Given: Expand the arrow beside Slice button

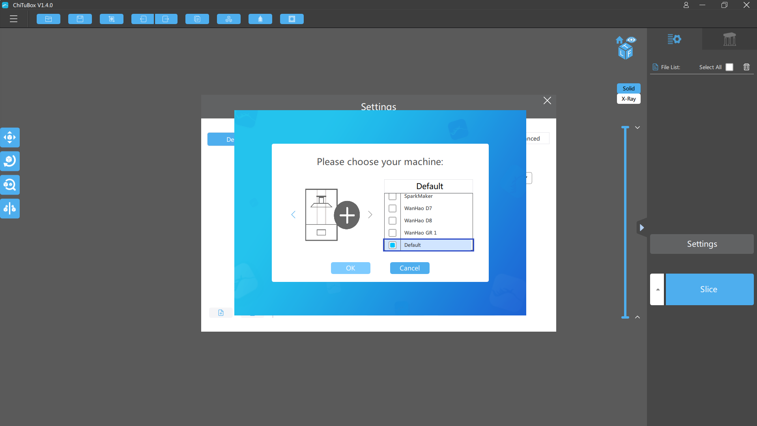Looking at the screenshot, I should tap(657, 289).
